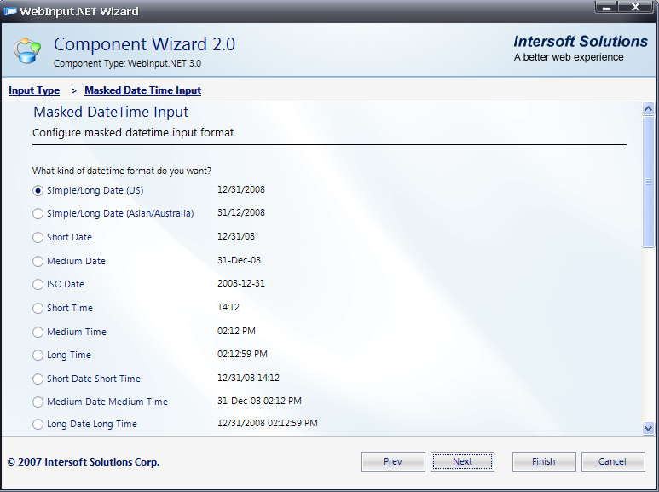Pick Medium Date Medium Time format
Screen dimensions: 659x492
[38, 402]
